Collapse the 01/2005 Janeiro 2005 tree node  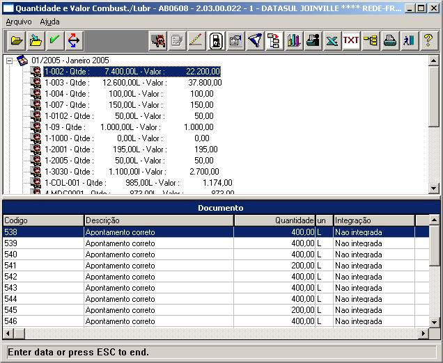click(x=10, y=60)
